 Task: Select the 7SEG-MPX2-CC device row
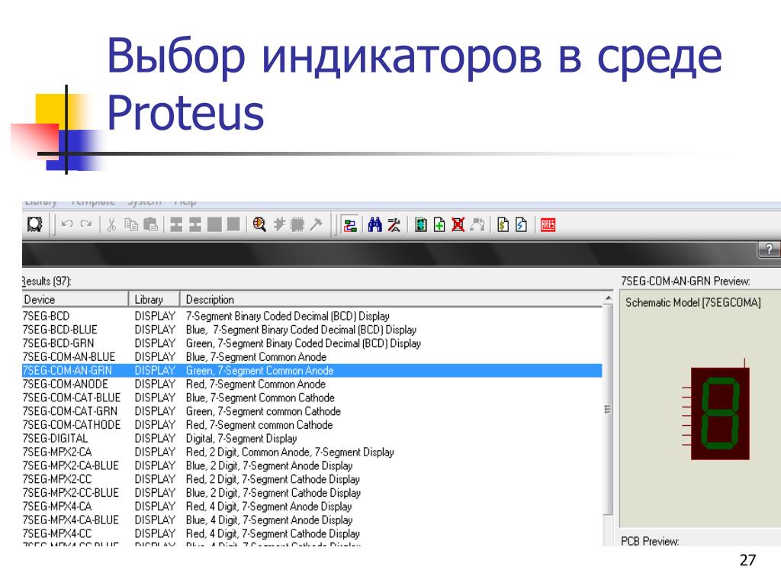(x=312, y=479)
